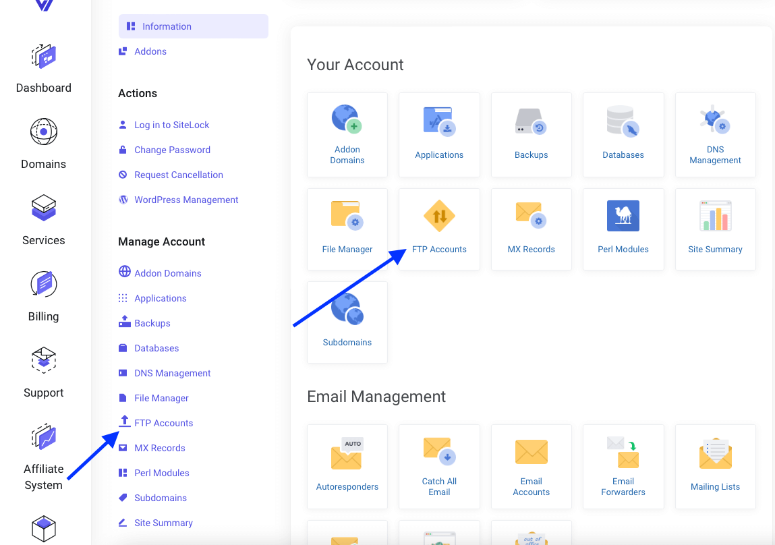
Task: Click the Addon Domains globe icon tile
Action: coord(347,119)
